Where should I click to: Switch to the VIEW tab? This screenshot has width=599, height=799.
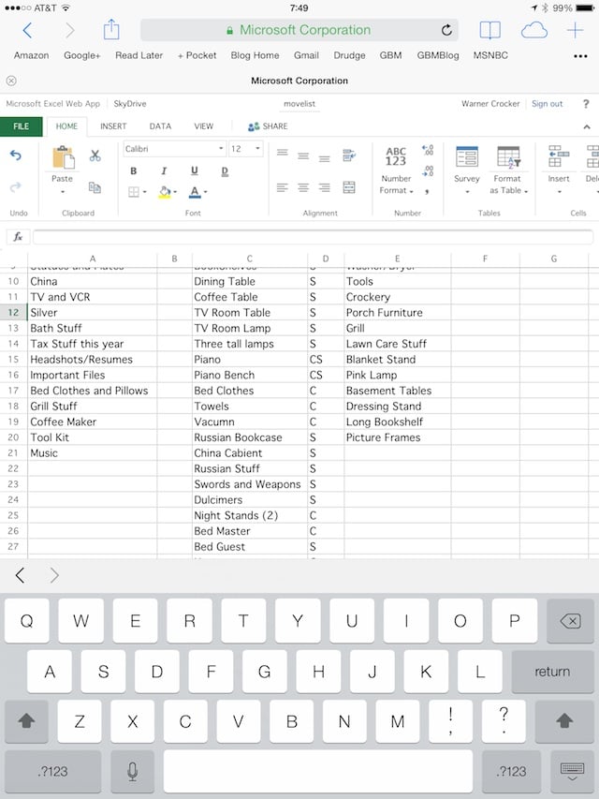point(204,126)
